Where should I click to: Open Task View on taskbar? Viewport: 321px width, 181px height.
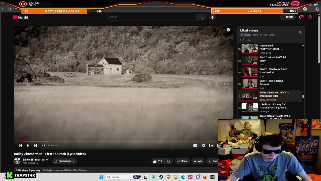146,177
